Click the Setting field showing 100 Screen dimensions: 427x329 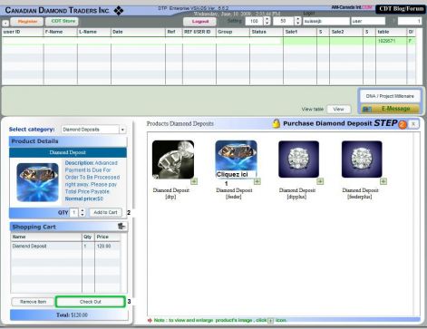click(255, 21)
